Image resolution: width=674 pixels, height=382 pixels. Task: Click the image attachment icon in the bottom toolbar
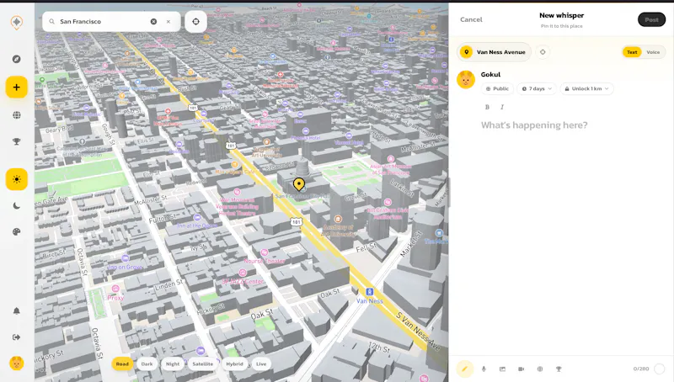(x=502, y=369)
